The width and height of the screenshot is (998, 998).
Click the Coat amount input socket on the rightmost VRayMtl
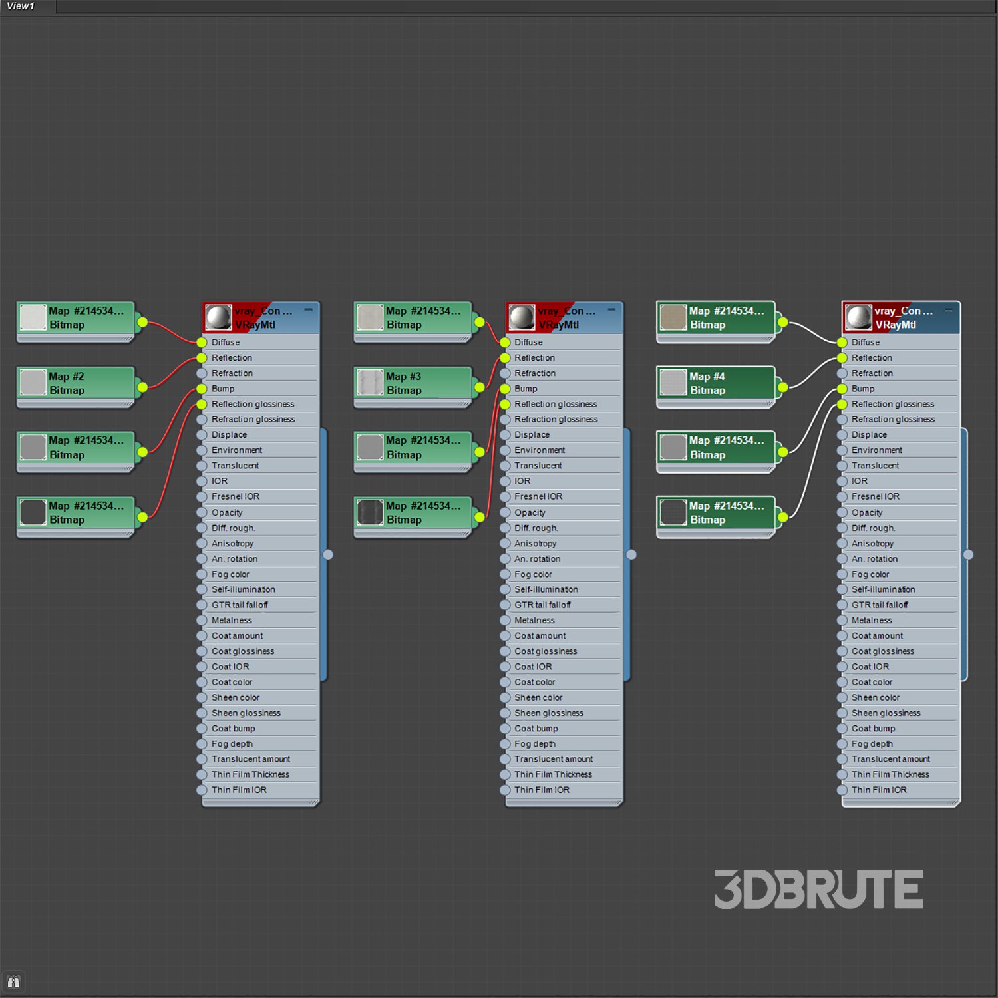pyautogui.click(x=842, y=636)
